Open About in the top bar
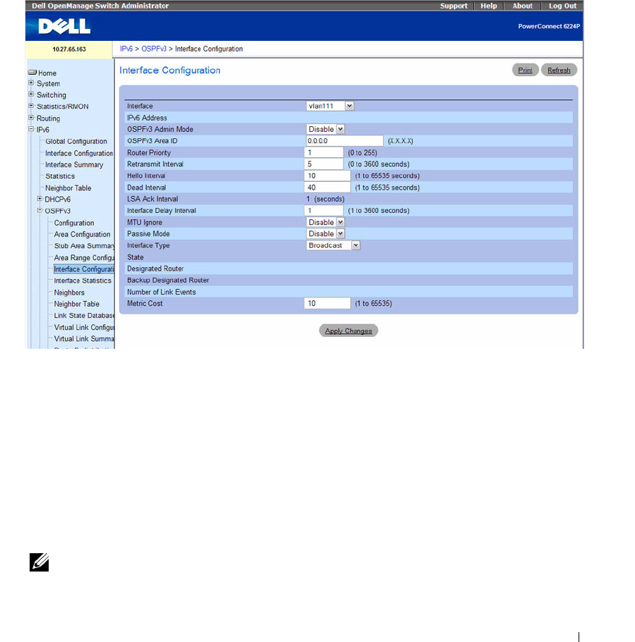The height and width of the screenshot is (642, 635). pyautogui.click(x=522, y=6)
